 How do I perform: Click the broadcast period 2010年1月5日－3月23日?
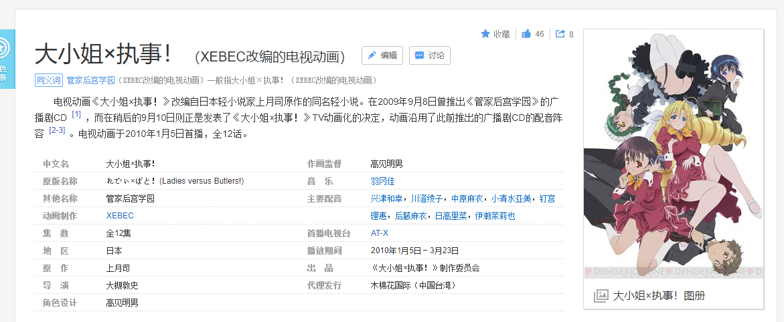click(x=414, y=251)
